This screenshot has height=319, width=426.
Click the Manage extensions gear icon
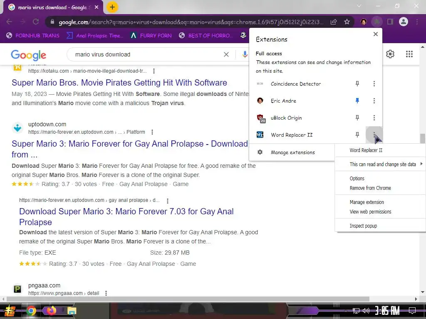point(260,152)
